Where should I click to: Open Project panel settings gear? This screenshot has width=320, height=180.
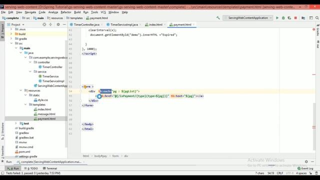(58, 24)
